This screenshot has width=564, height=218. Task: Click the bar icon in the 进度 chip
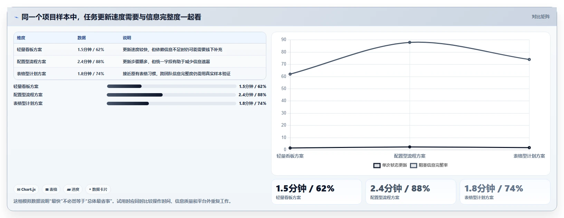[69, 189]
